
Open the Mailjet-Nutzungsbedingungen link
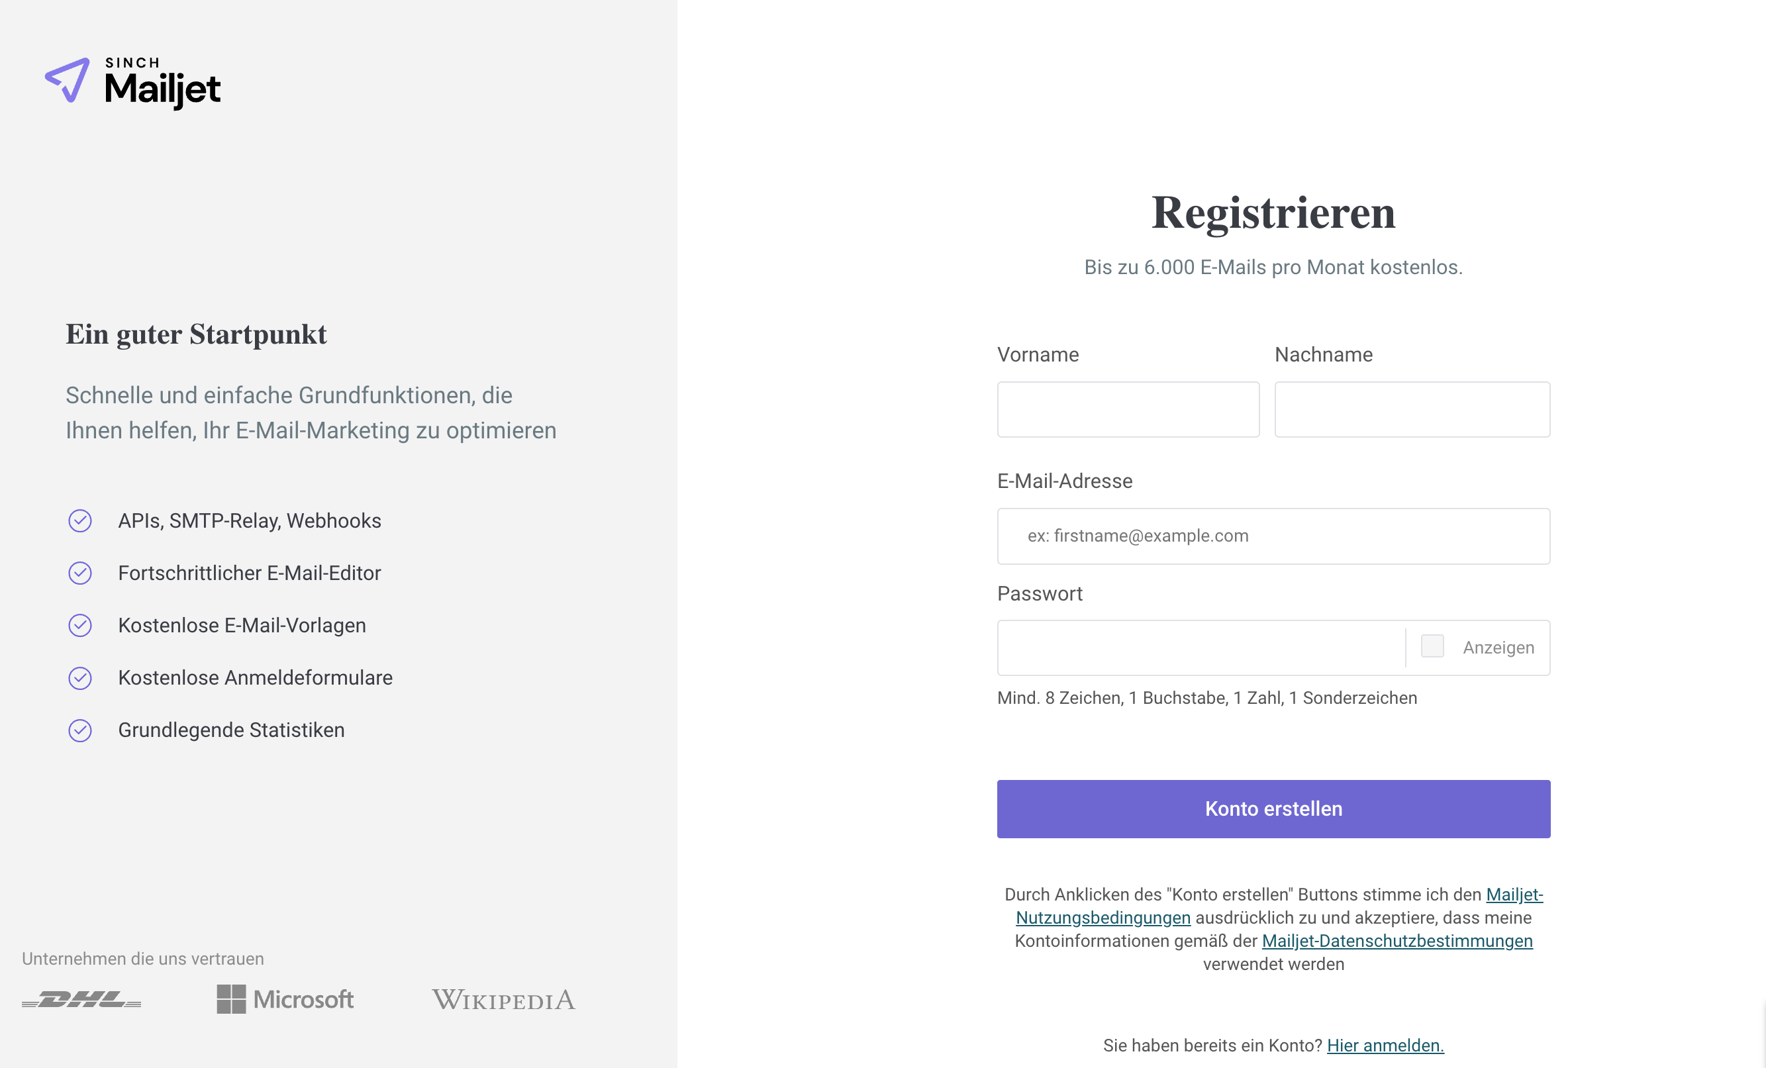pyautogui.click(x=1103, y=918)
